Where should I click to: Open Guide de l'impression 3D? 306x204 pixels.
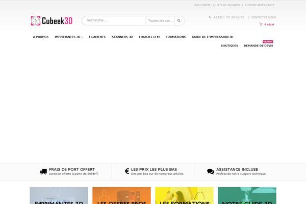pos(213,37)
